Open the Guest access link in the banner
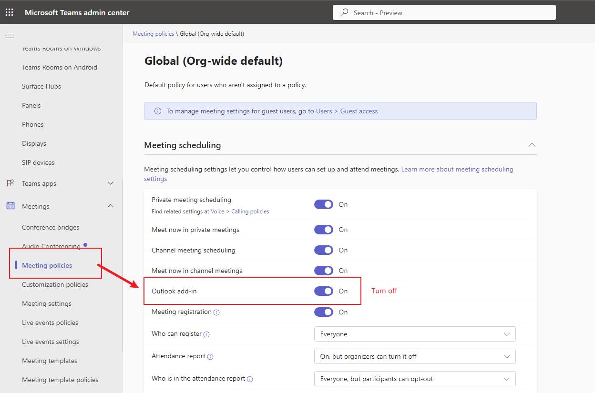Image resolution: width=595 pixels, height=393 pixels. pos(359,111)
